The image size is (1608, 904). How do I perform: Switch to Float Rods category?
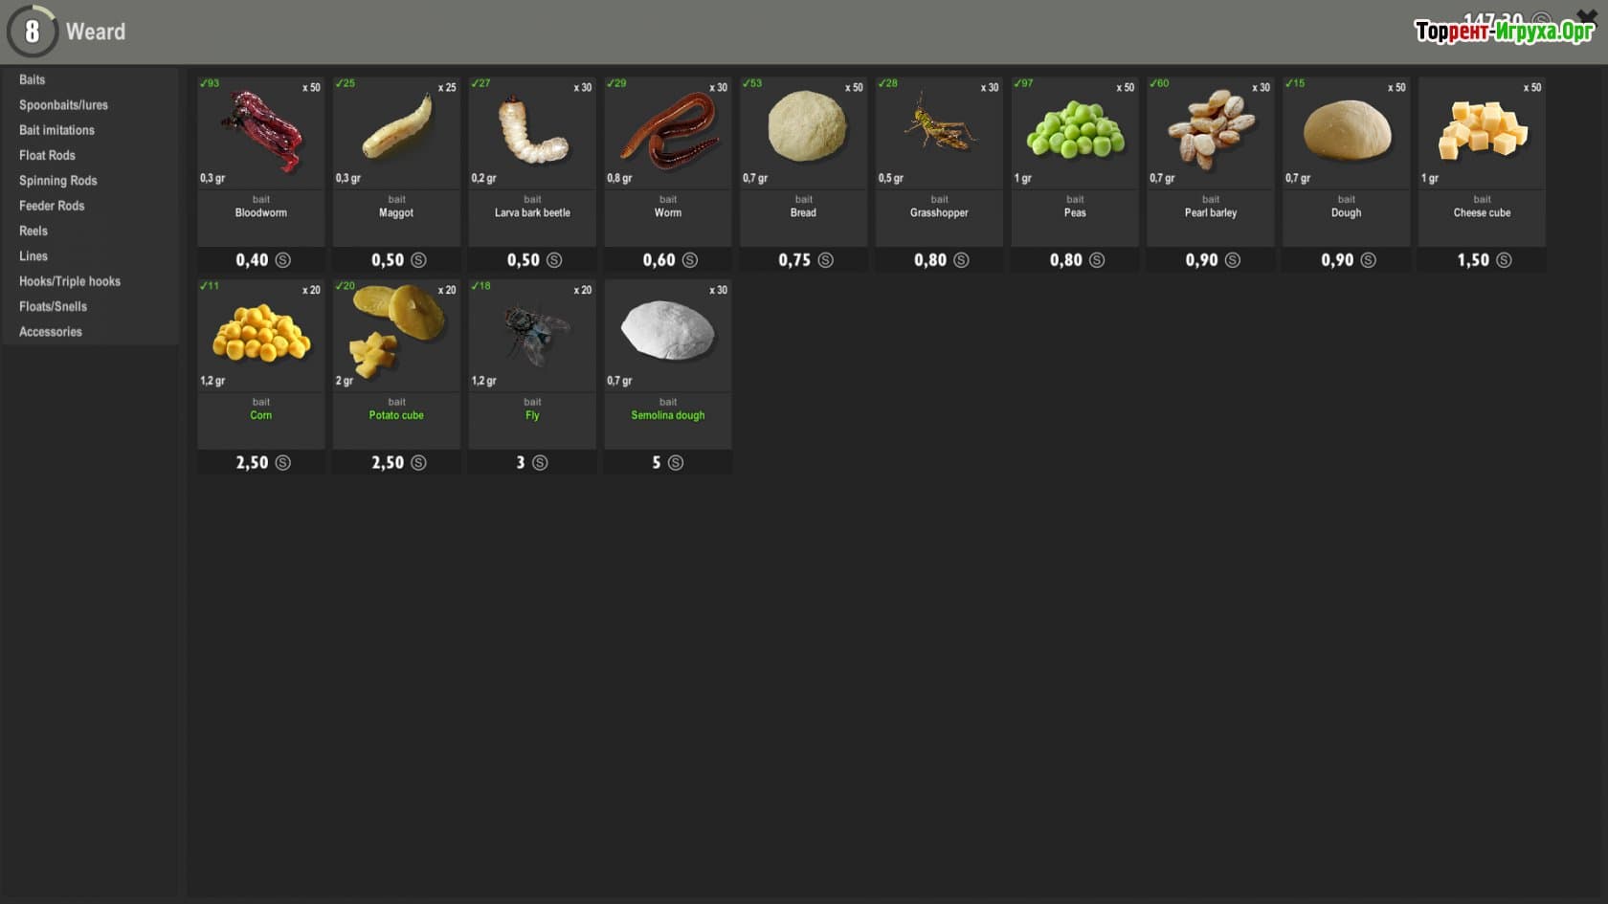click(47, 155)
